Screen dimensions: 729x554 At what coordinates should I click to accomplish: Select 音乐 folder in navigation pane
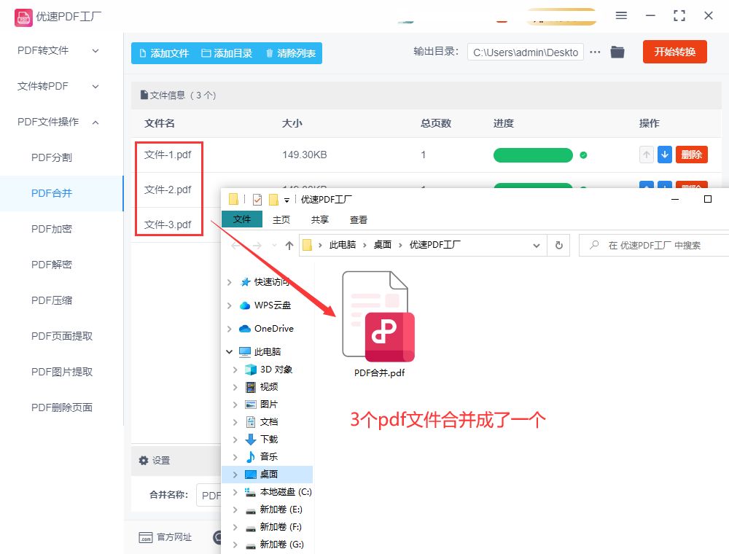tap(269, 457)
